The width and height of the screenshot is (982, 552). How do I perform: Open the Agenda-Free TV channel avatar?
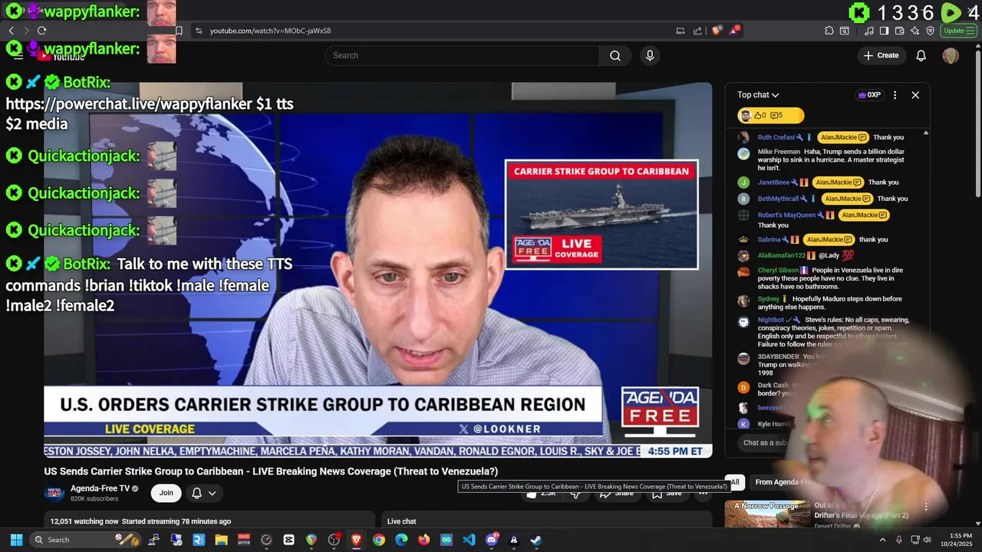pos(54,493)
